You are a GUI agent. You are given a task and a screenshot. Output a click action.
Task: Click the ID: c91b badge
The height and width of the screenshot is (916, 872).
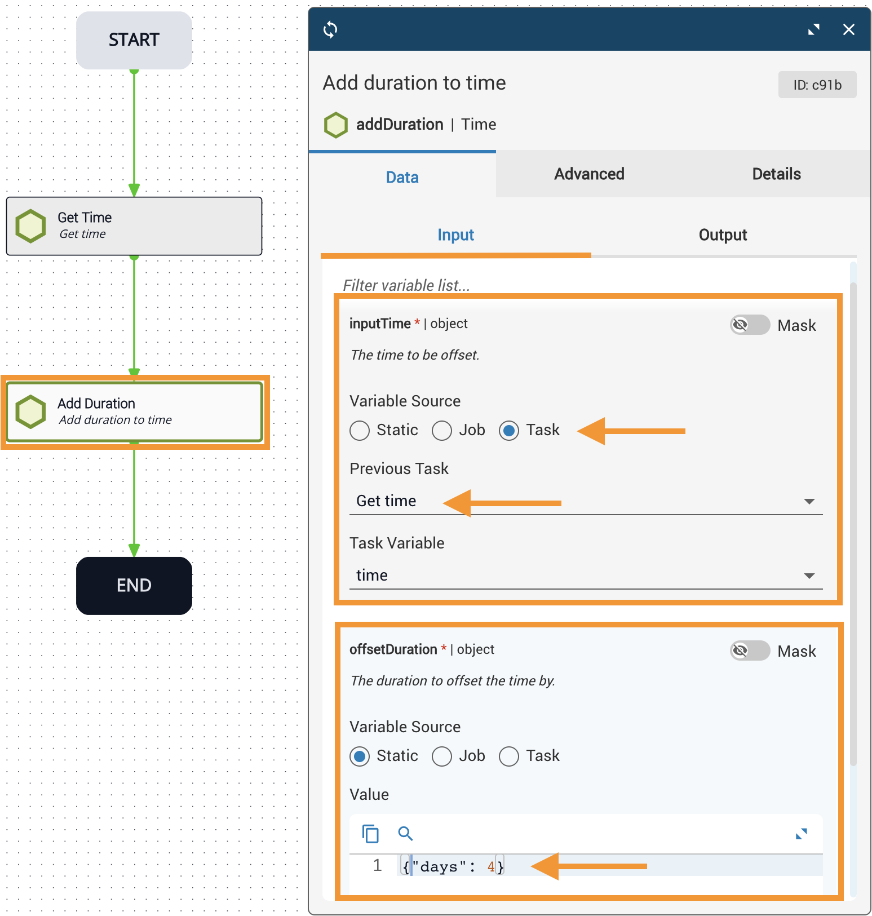(817, 85)
